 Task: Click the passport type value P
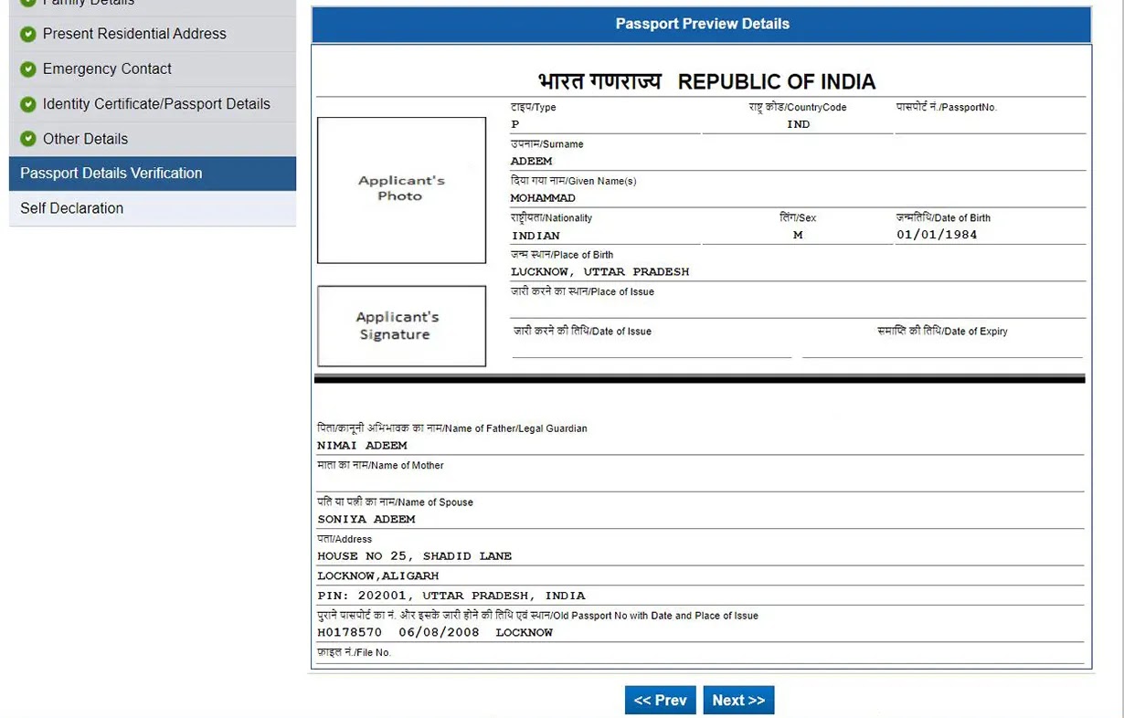(x=515, y=124)
